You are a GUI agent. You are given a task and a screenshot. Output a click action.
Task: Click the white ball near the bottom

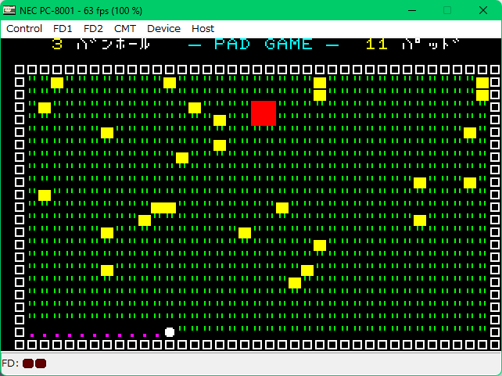coord(170,332)
